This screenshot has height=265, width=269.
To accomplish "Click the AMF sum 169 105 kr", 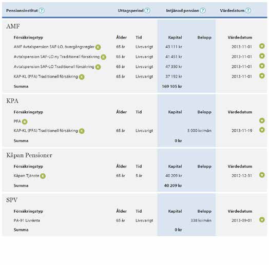I will [172, 86].
